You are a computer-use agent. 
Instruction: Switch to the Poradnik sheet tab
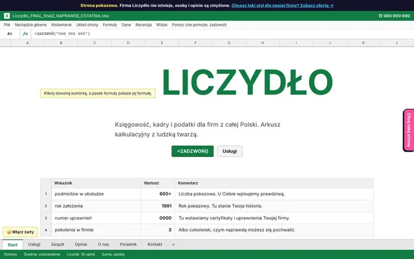(x=128, y=245)
